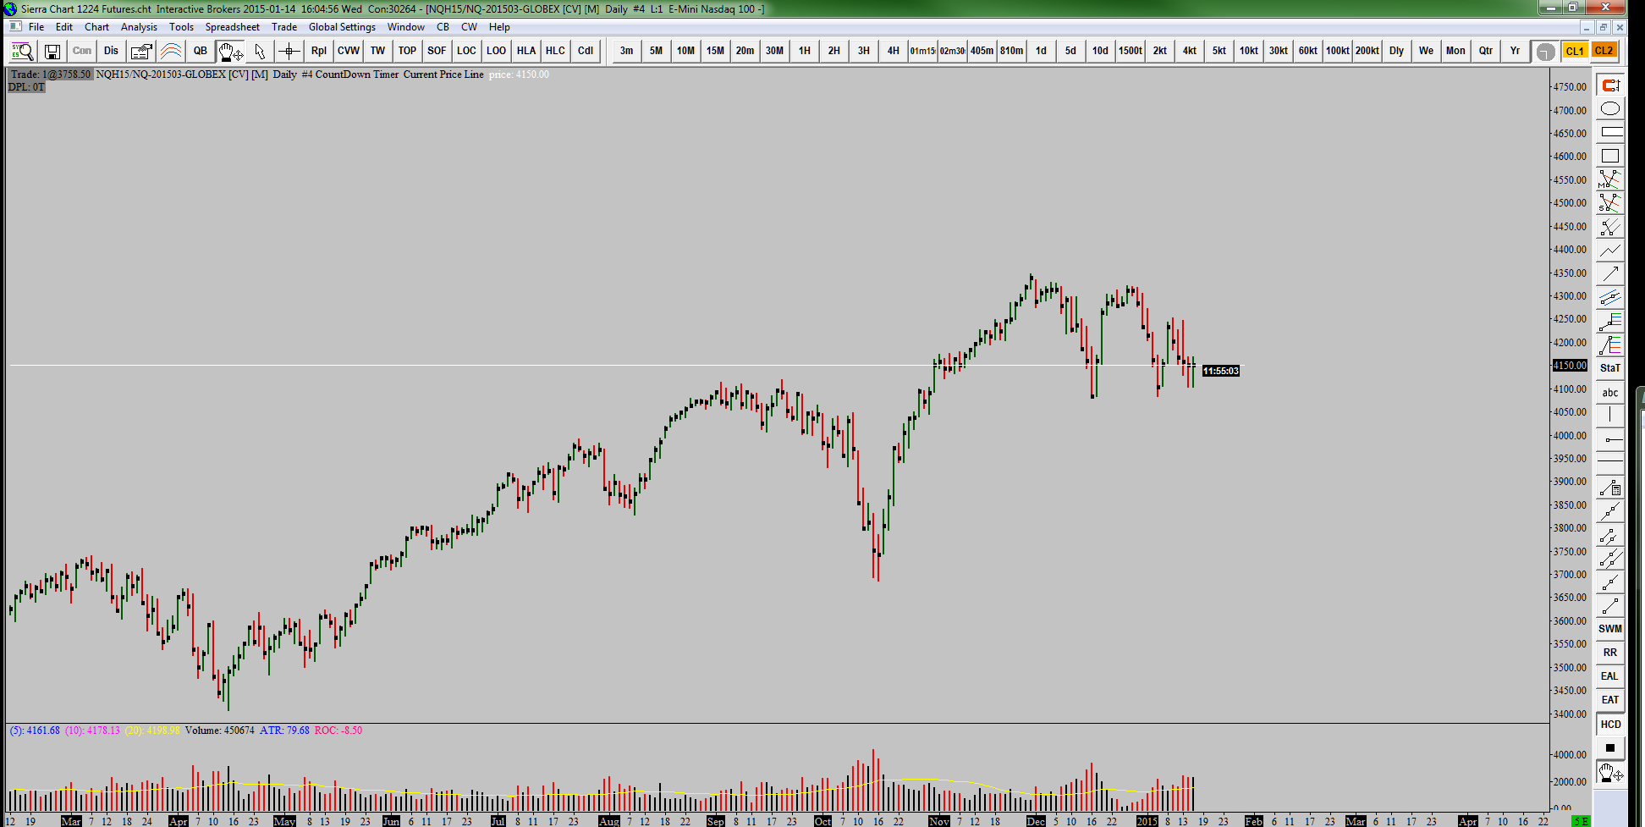The height and width of the screenshot is (827, 1645).
Task: Click the RR reward risk tool
Action: [x=1610, y=653]
